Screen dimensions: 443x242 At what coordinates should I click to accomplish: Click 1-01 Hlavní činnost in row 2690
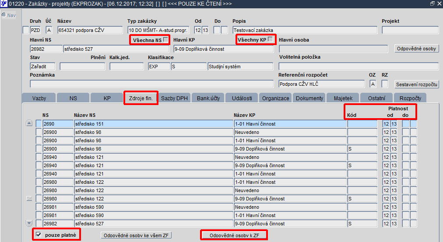290,124
